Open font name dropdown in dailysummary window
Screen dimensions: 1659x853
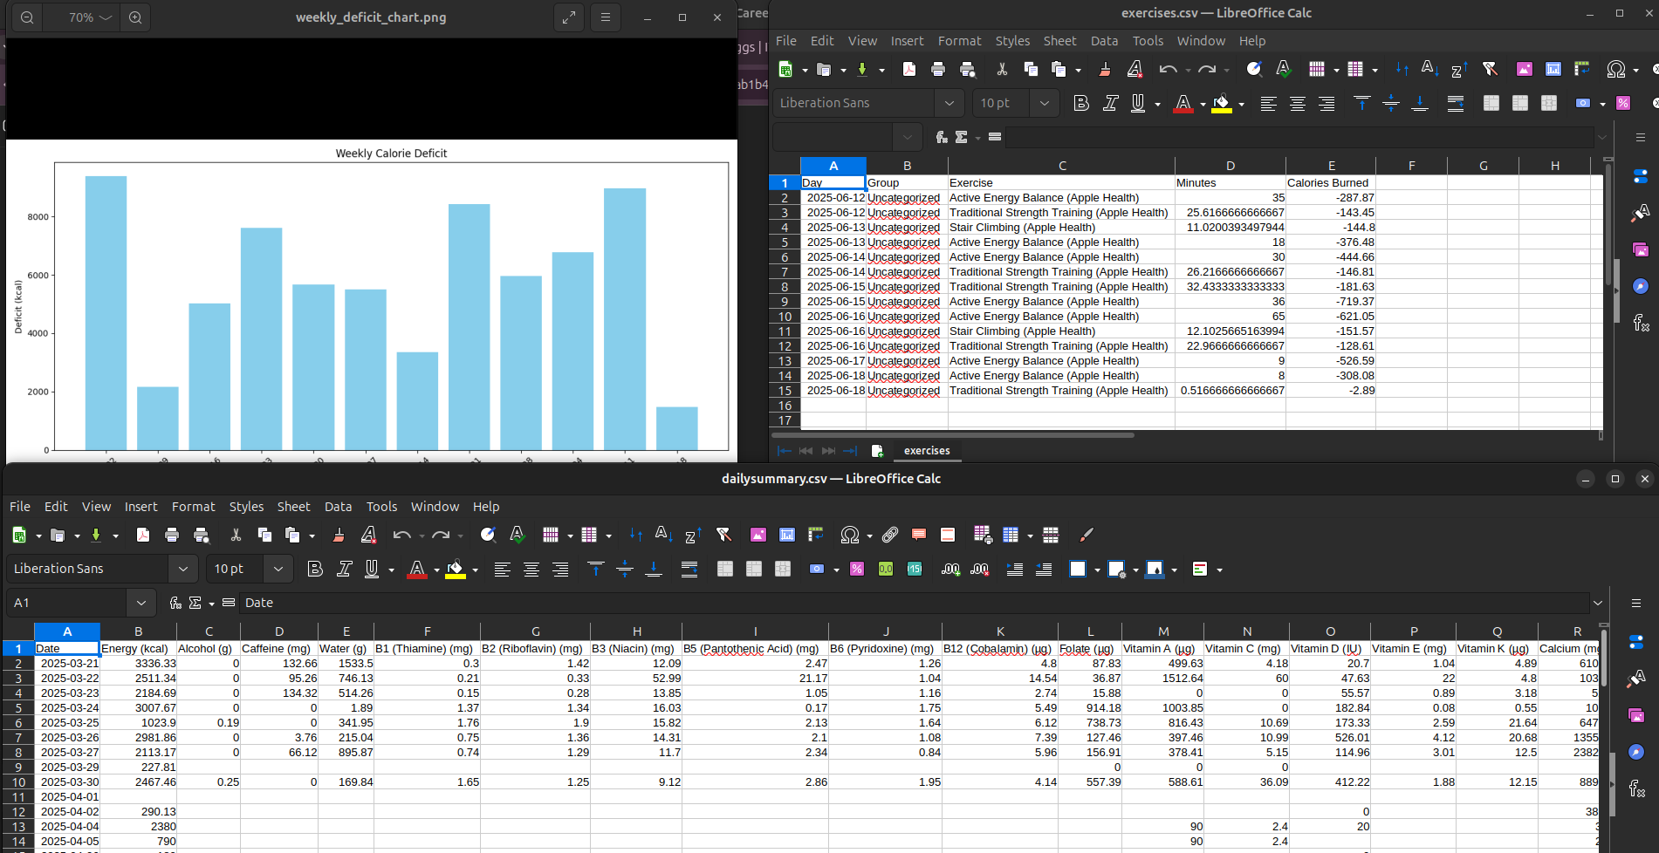click(x=183, y=569)
